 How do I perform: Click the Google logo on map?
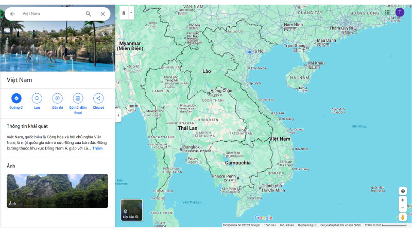263,218
